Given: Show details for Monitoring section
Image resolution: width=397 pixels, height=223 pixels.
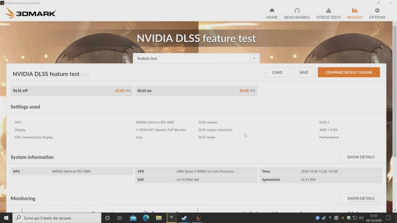Looking at the screenshot, I should tap(361, 198).
